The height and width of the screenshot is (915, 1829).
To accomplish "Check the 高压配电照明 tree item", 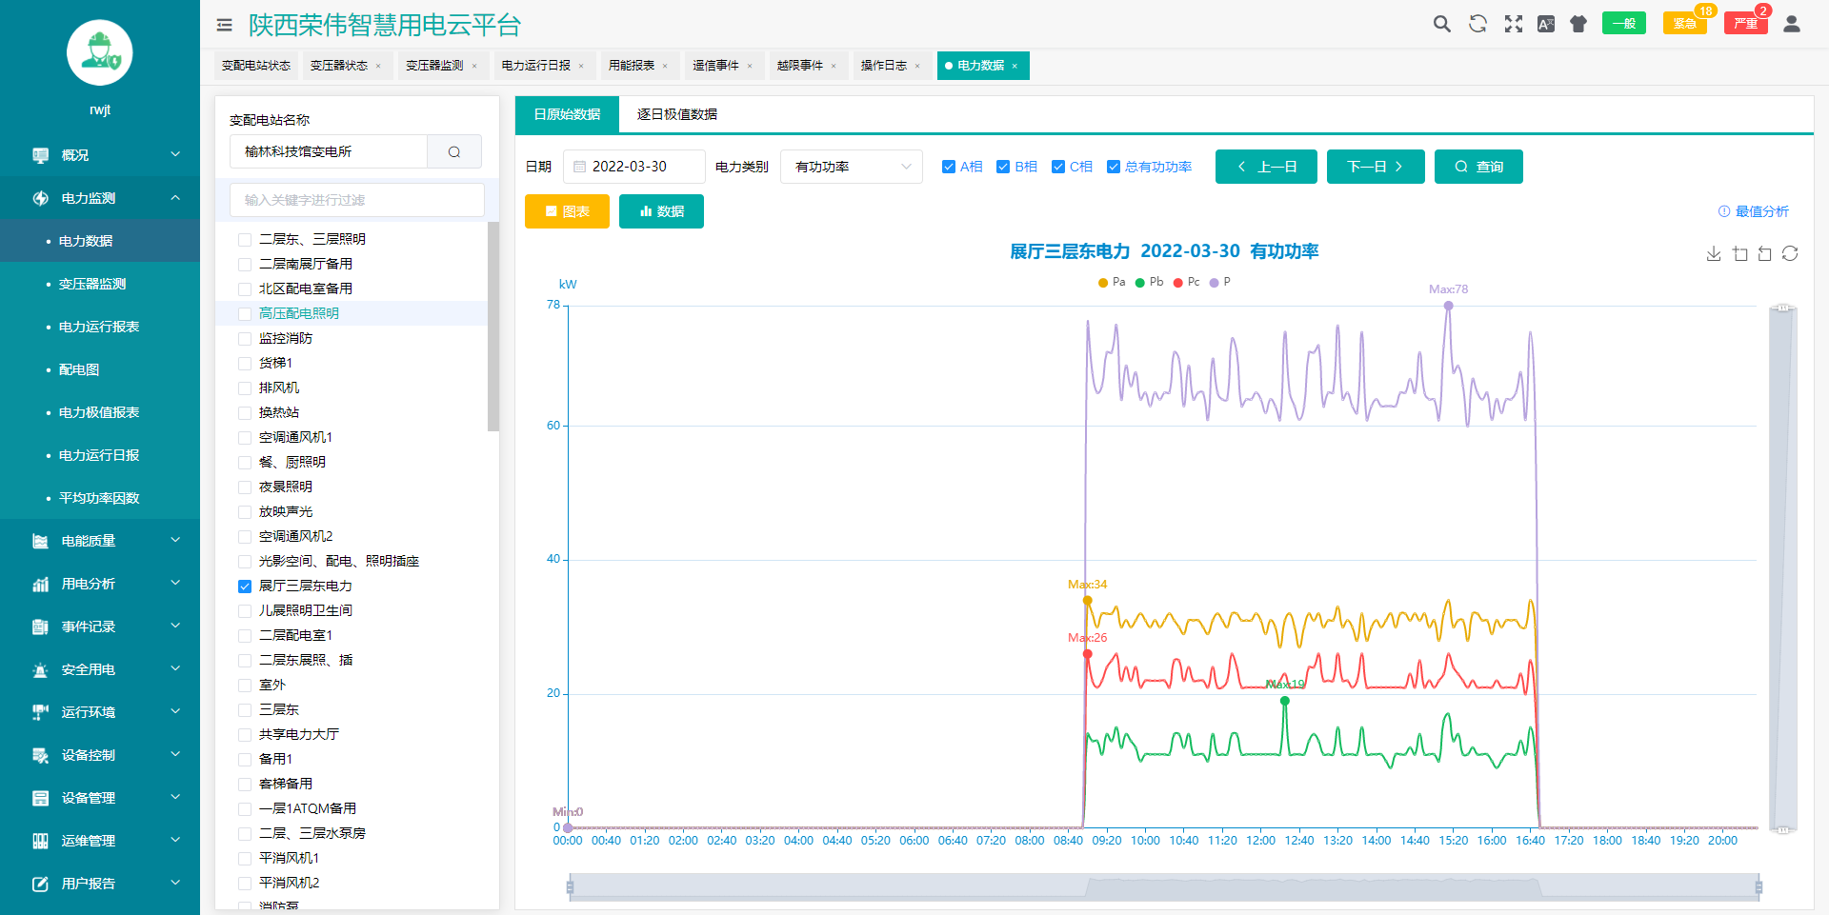I will [x=245, y=313].
